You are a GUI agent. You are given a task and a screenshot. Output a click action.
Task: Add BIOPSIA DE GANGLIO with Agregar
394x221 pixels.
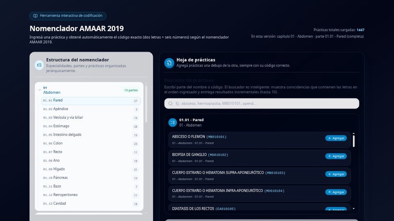click(336, 156)
